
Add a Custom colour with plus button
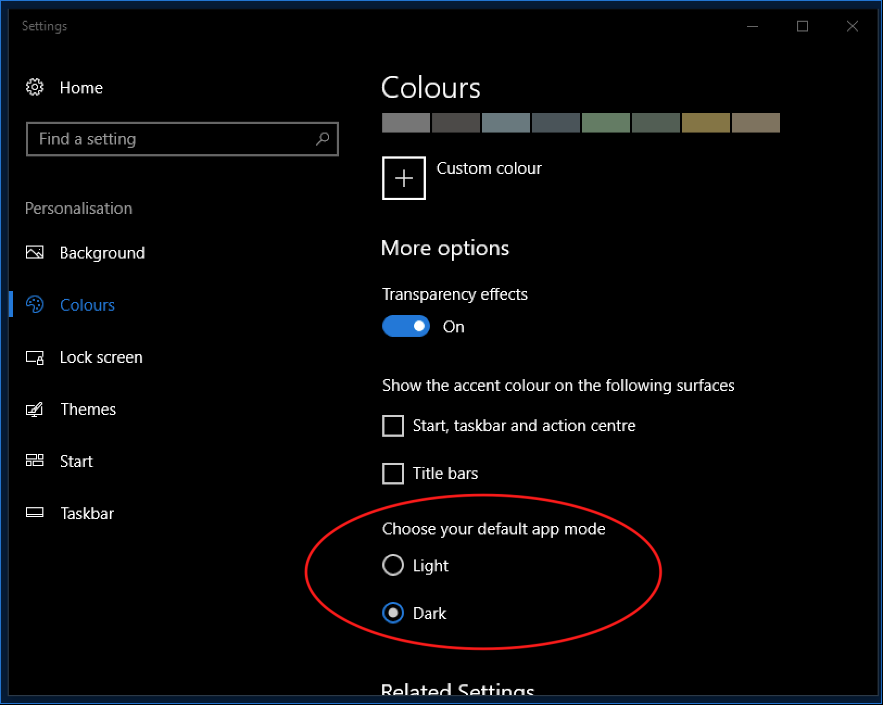[404, 178]
